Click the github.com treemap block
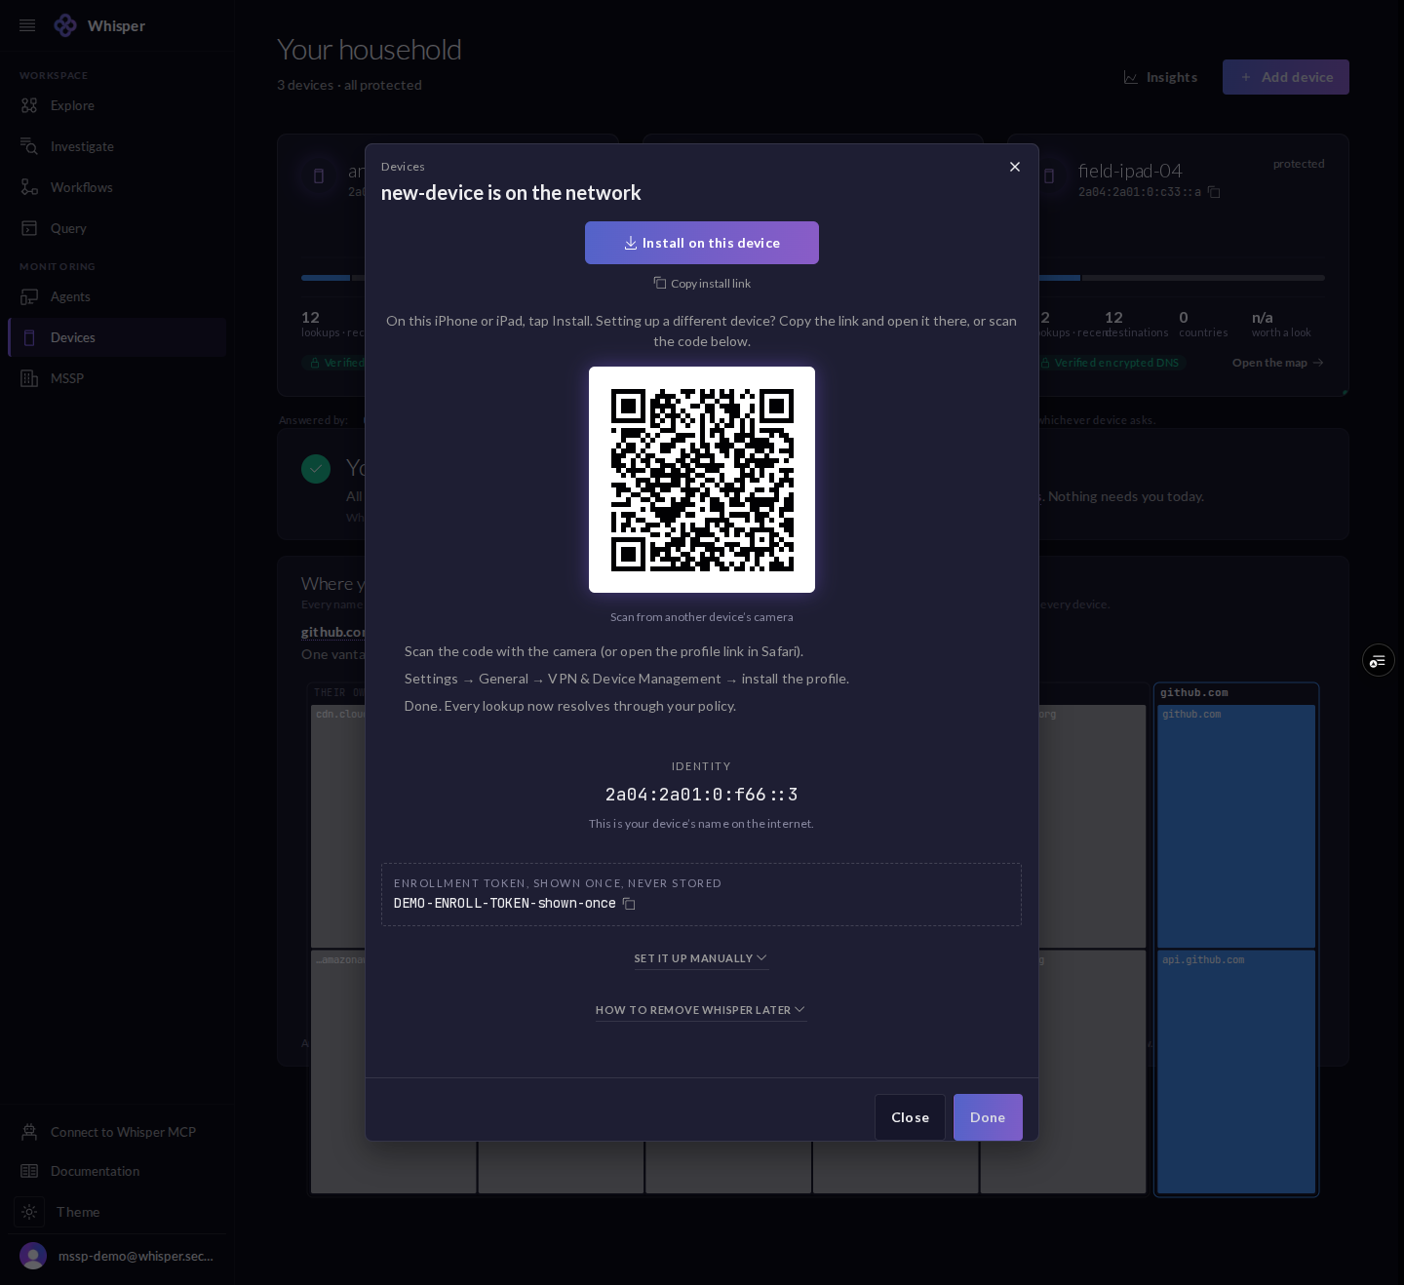 pyautogui.click(x=1236, y=825)
